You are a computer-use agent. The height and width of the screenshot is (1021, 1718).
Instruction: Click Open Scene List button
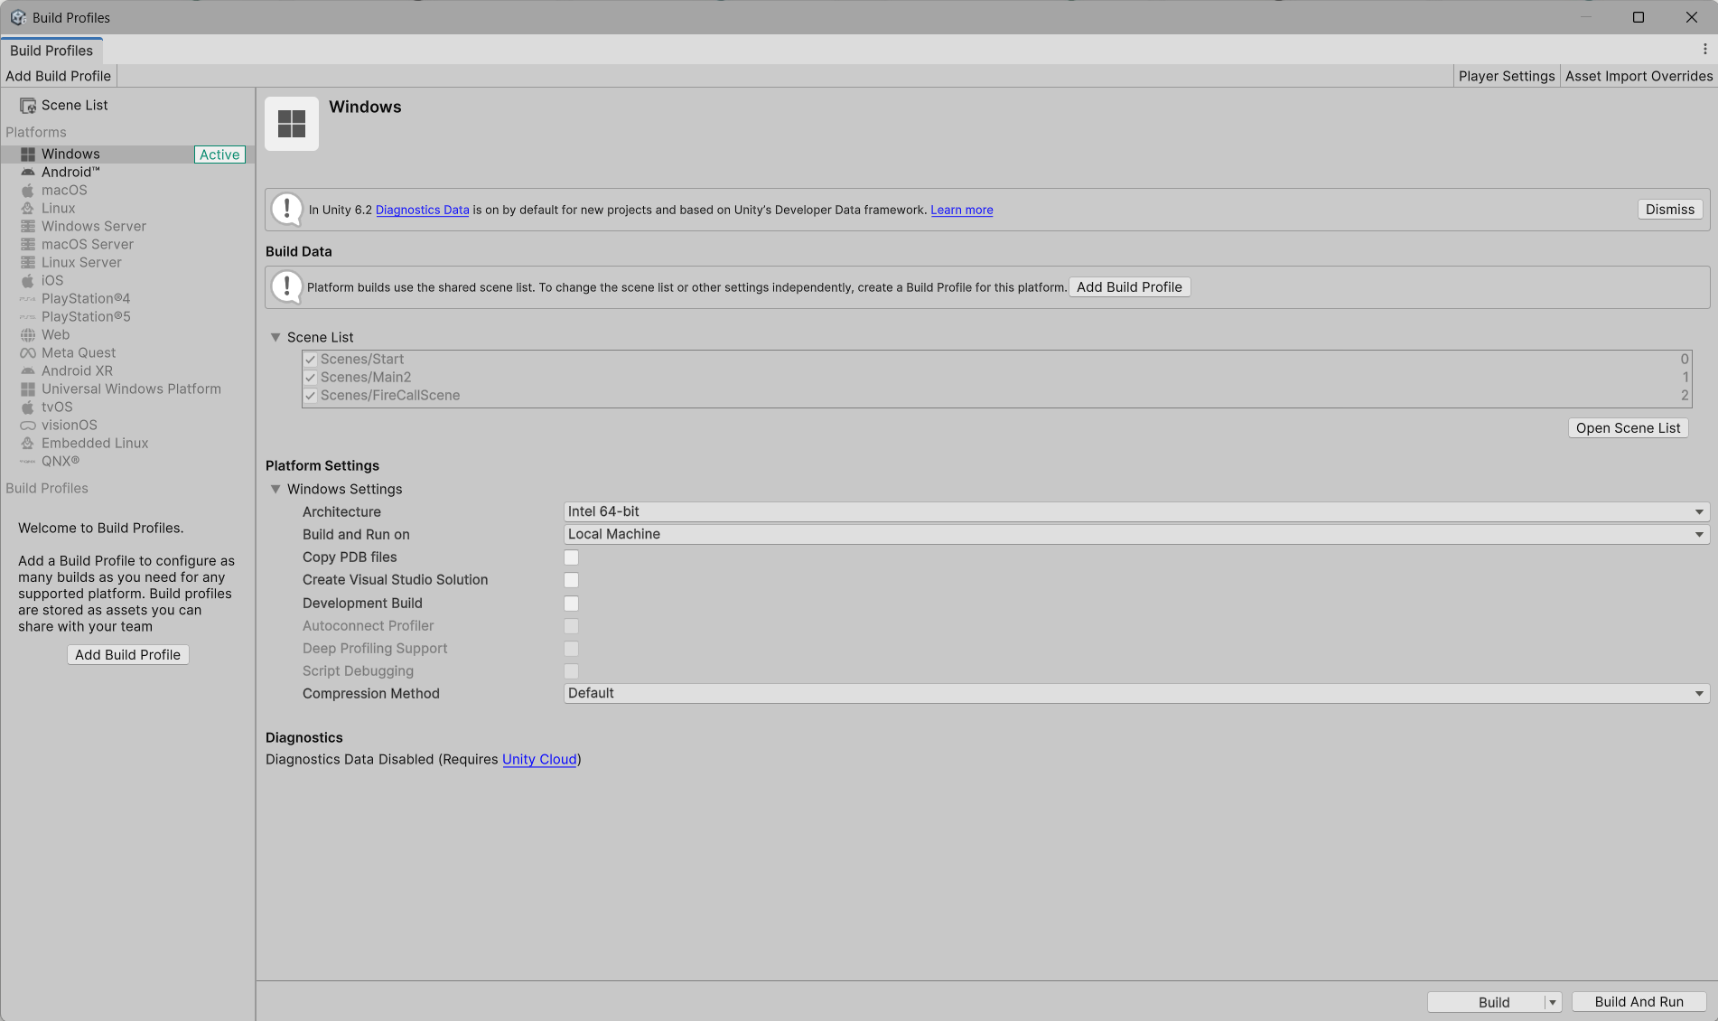pos(1628,428)
